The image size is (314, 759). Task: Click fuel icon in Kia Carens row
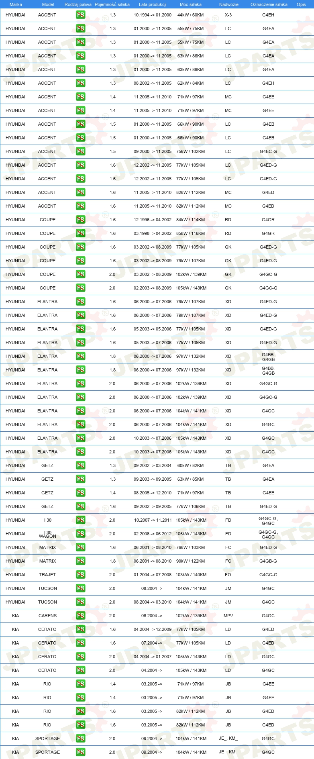tap(80, 616)
